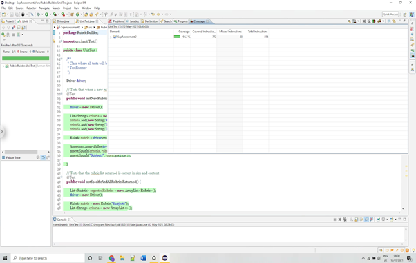Switch to the Project Explorer tab

point(9,21)
